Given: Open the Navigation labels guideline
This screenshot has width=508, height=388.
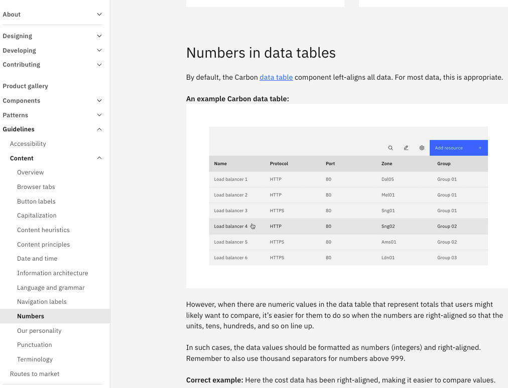Looking at the screenshot, I should pos(42,302).
